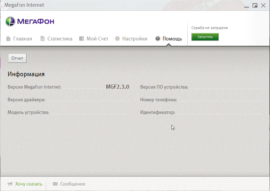The height and width of the screenshot is (191, 270).
Task: Click the house icon beside Главная
Action: 8,38
